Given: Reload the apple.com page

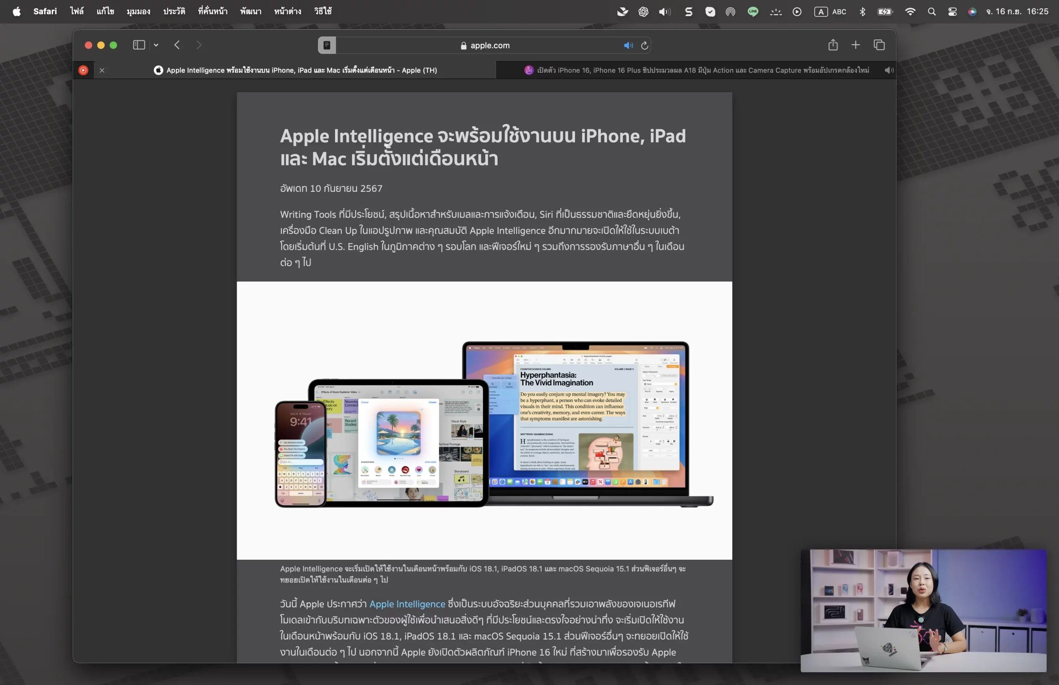Looking at the screenshot, I should click(x=645, y=45).
